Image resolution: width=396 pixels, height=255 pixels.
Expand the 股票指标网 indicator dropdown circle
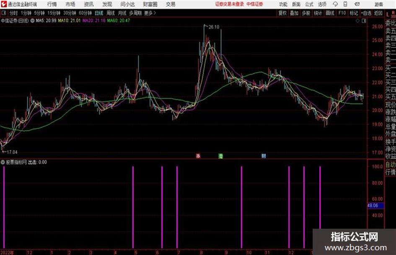(3, 162)
